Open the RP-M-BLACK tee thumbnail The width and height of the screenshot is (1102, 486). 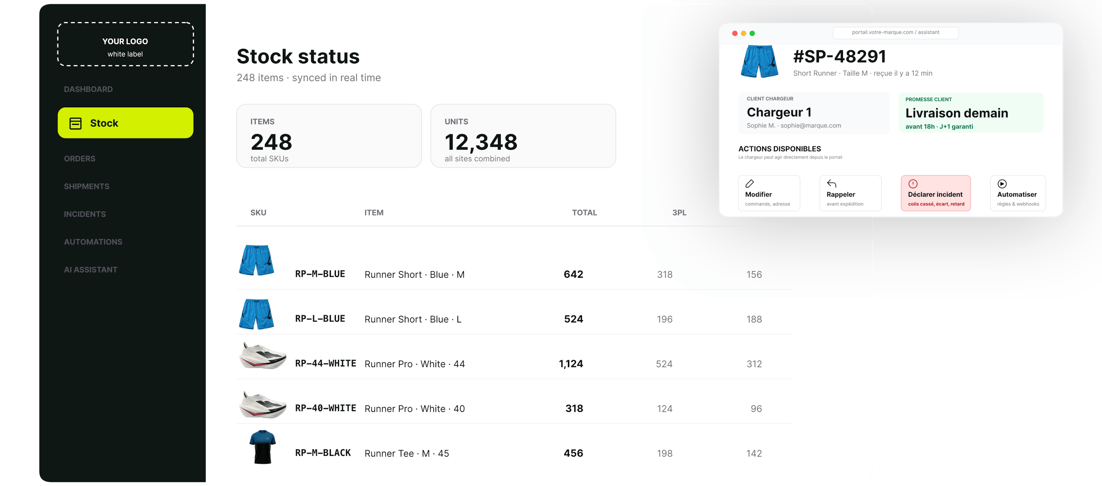point(262,447)
